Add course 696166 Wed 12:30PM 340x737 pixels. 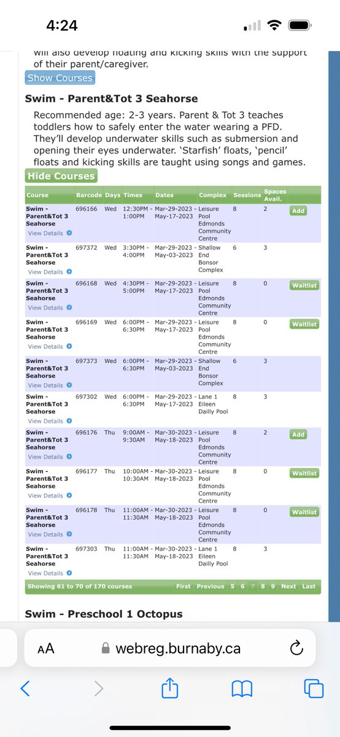coord(298,211)
